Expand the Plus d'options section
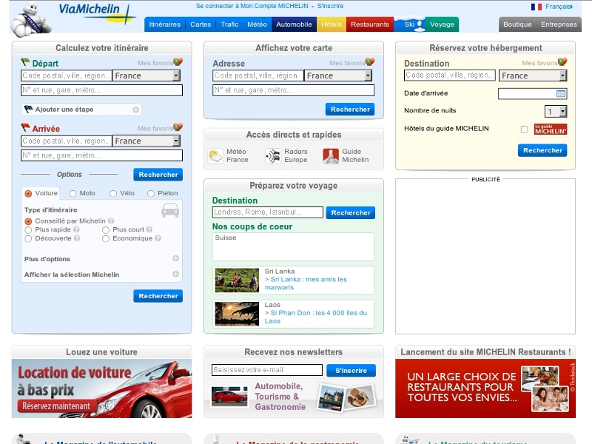Screen dimensions: 592x444 point(175,259)
